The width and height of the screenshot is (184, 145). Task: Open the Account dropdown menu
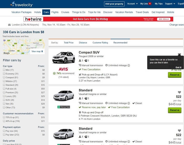tap(132, 4)
